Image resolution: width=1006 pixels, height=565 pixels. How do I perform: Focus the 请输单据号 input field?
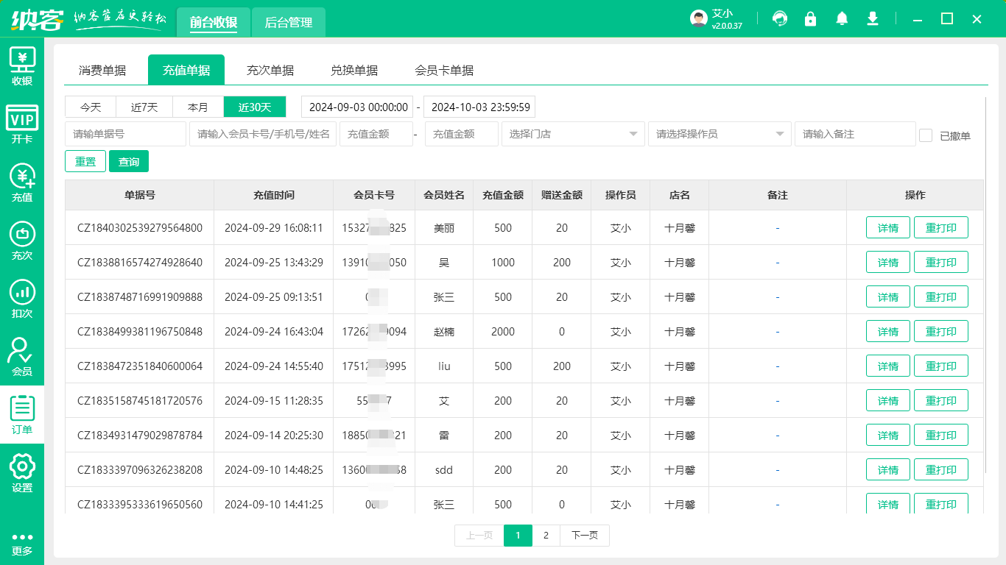(x=125, y=134)
